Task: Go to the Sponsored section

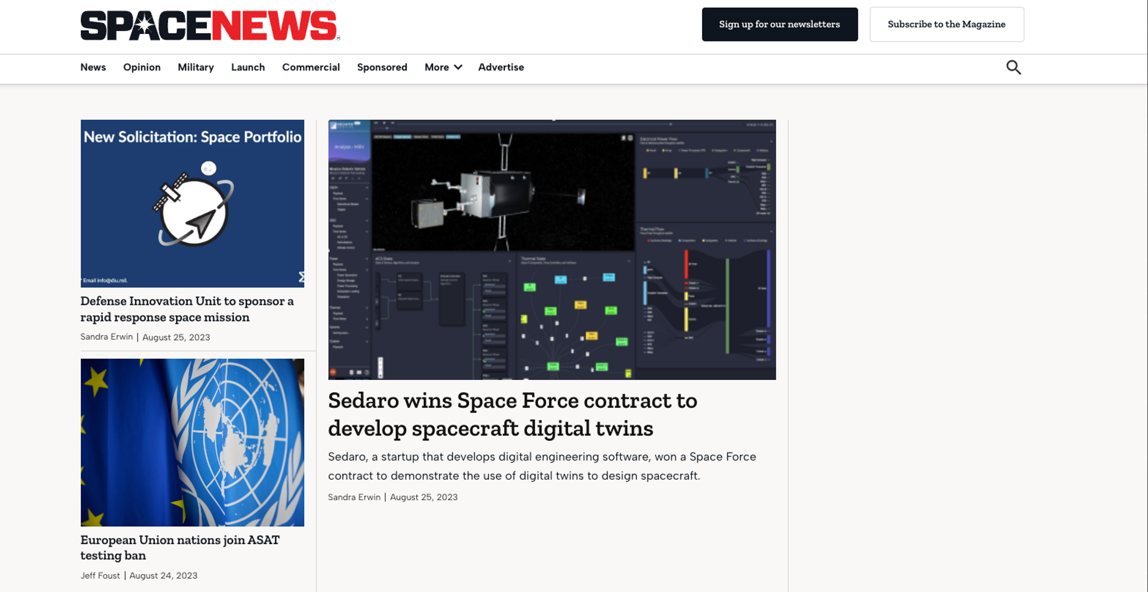Action: (382, 67)
